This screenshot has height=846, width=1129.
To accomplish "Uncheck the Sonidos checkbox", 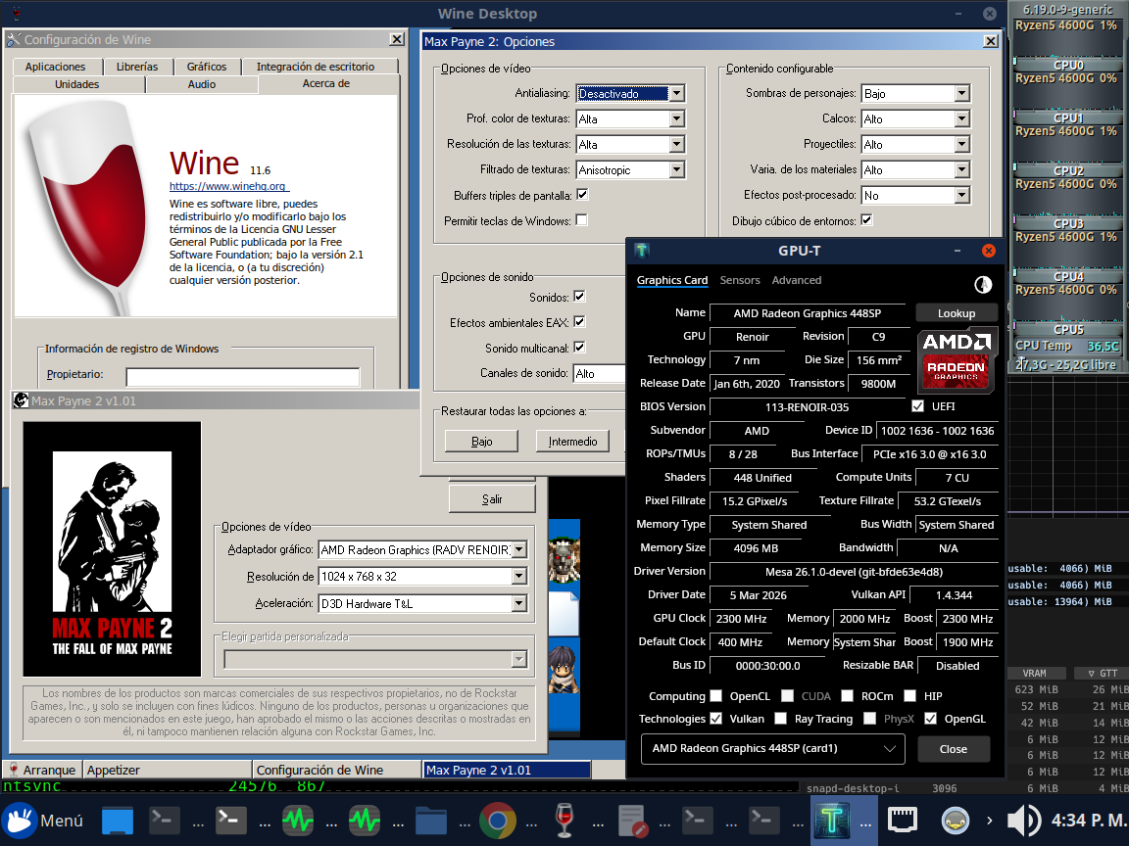I will tap(579, 297).
